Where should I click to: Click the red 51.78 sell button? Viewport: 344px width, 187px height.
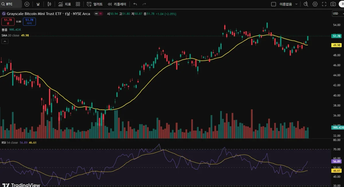[8, 21]
